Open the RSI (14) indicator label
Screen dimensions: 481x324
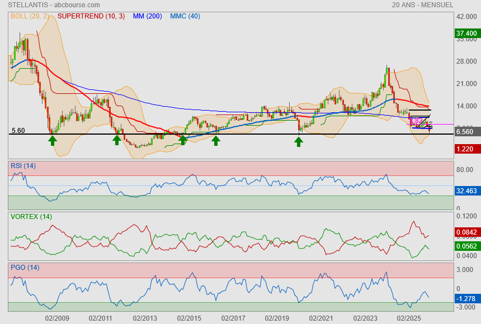[x=23, y=165]
